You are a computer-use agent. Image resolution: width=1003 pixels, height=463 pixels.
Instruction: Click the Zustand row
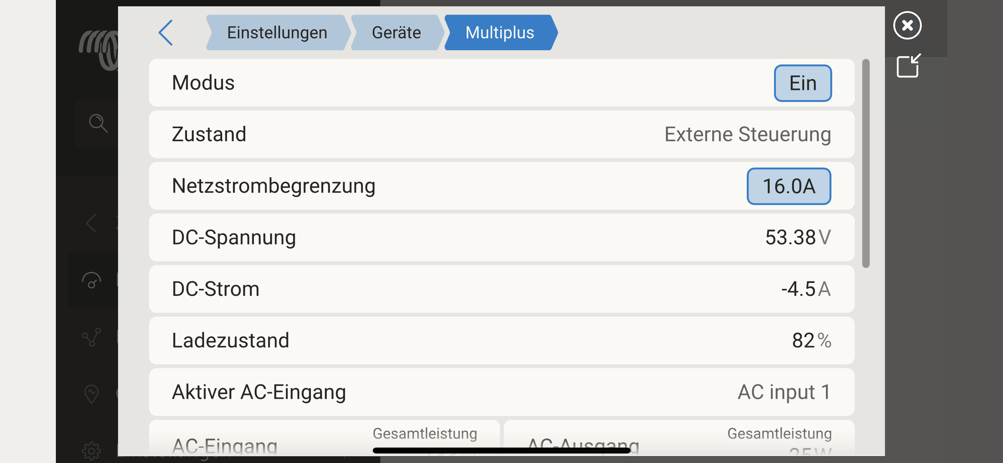(501, 135)
